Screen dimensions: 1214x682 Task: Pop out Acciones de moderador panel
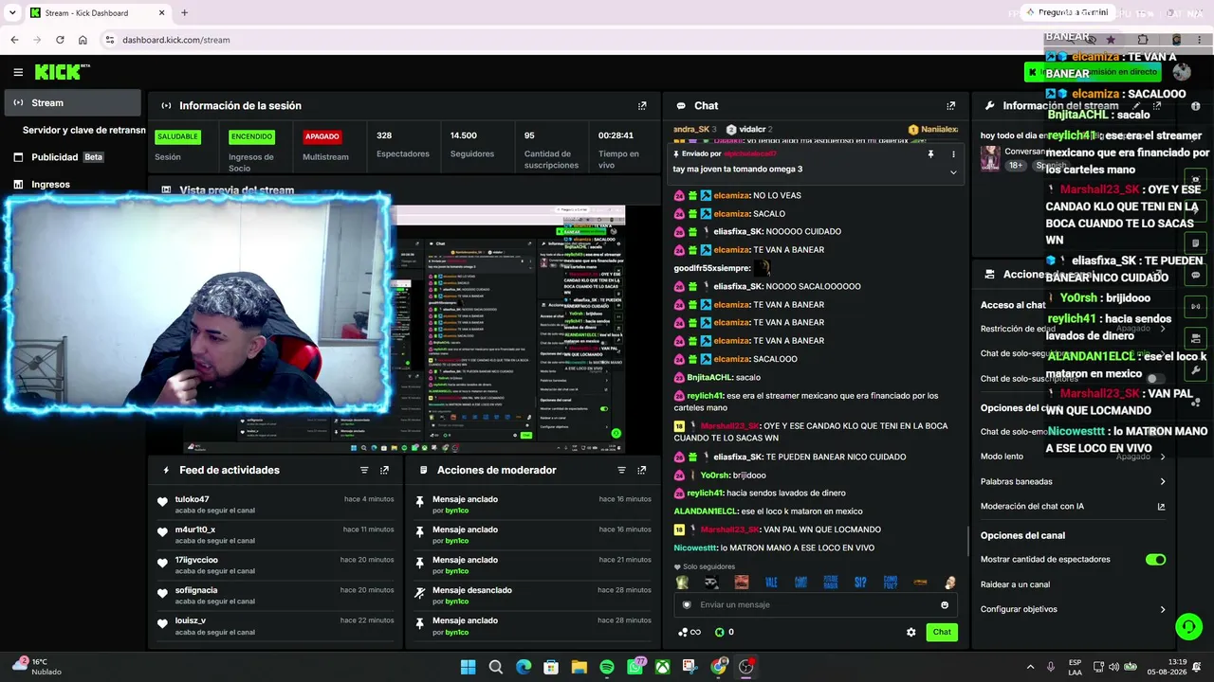[x=642, y=470]
